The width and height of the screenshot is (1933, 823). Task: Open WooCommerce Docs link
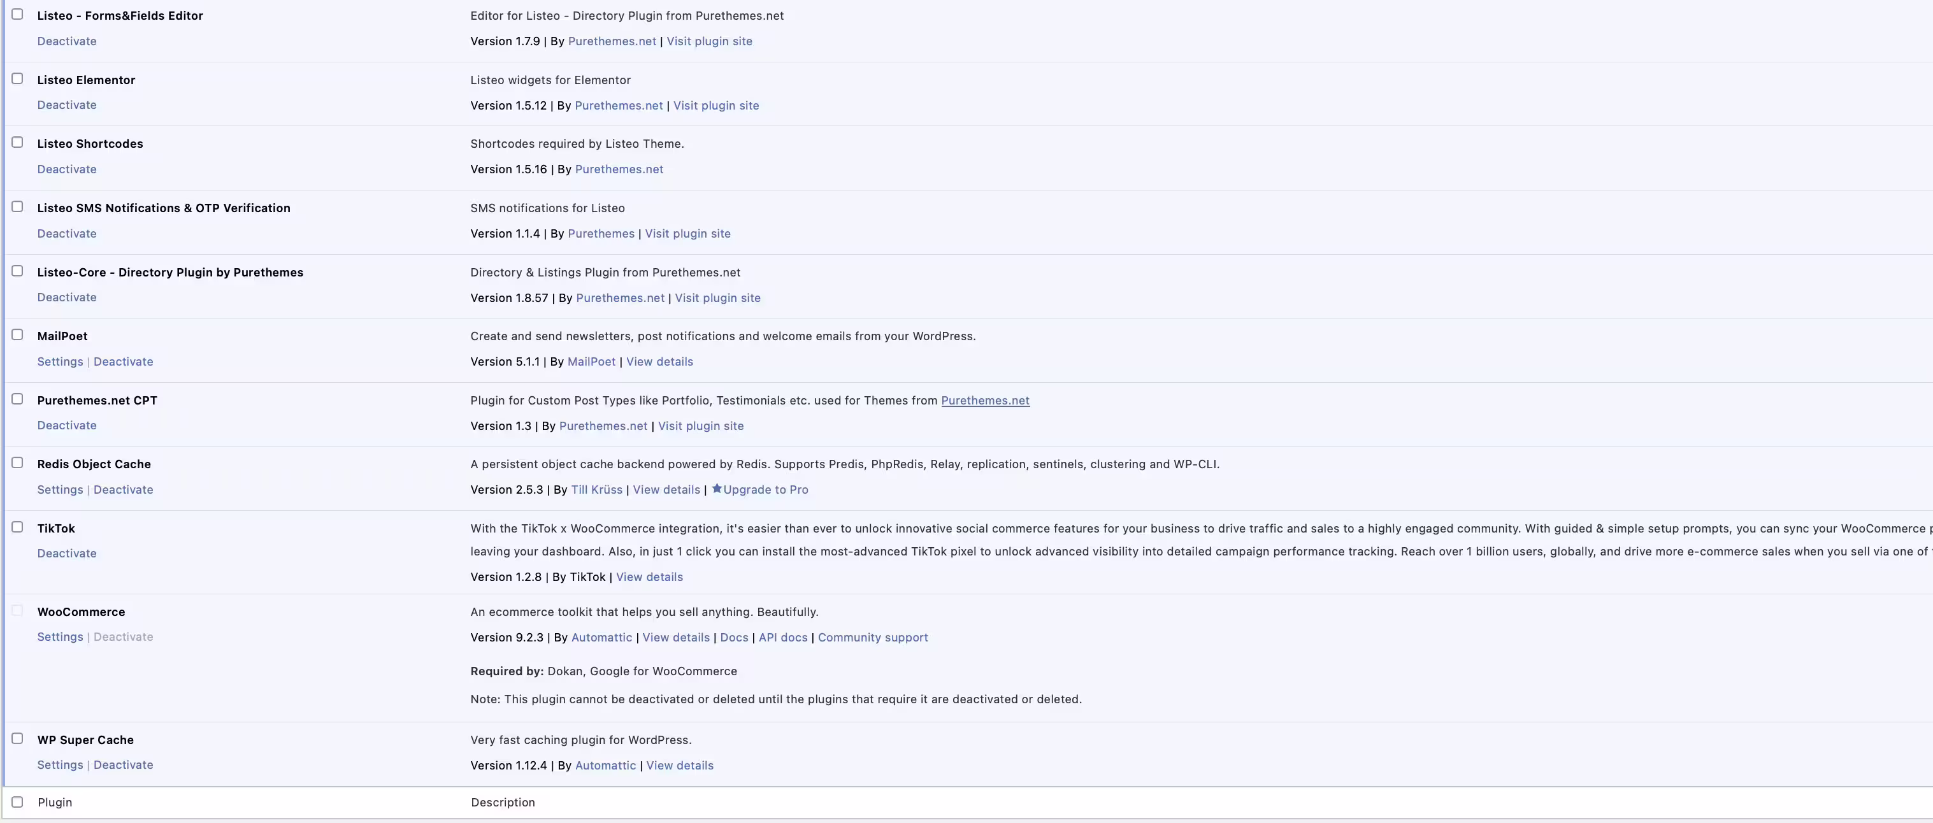(734, 637)
